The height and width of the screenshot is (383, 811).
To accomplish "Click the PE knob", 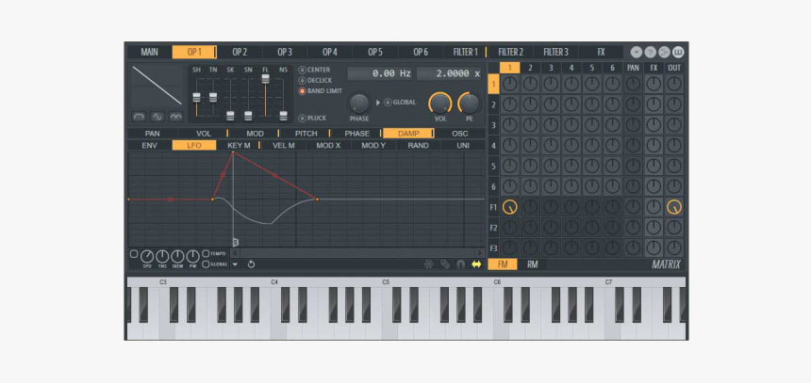I will point(469,104).
